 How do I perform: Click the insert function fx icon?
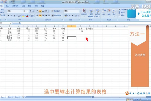20,23
